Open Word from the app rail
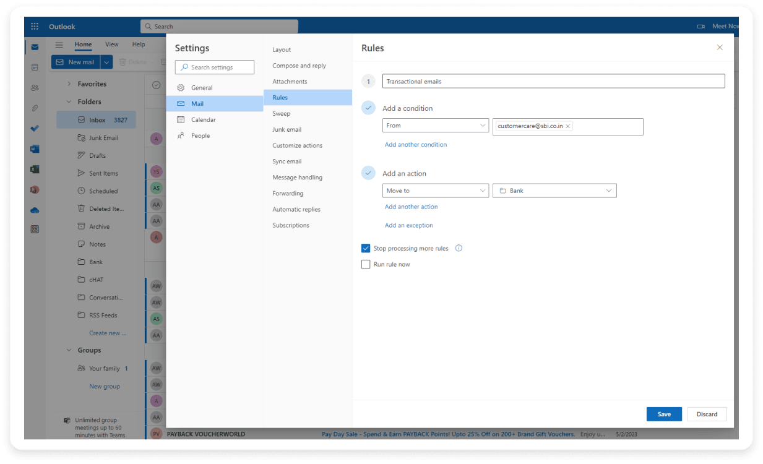This screenshot has height=464, width=763. (x=34, y=148)
